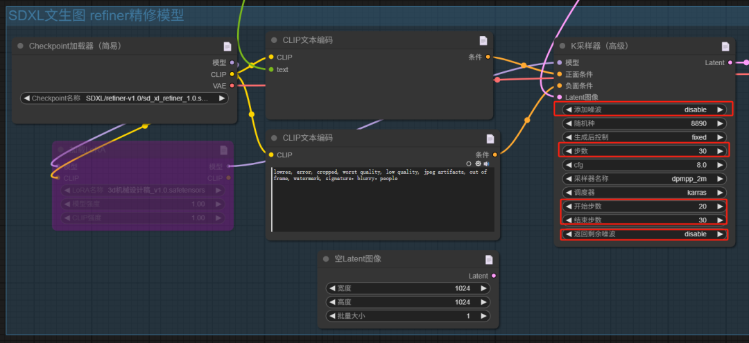Screen dimensions: 749x343
Task: Increase 步数 with its right arrow
Action: pyautogui.click(x=720, y=151)
